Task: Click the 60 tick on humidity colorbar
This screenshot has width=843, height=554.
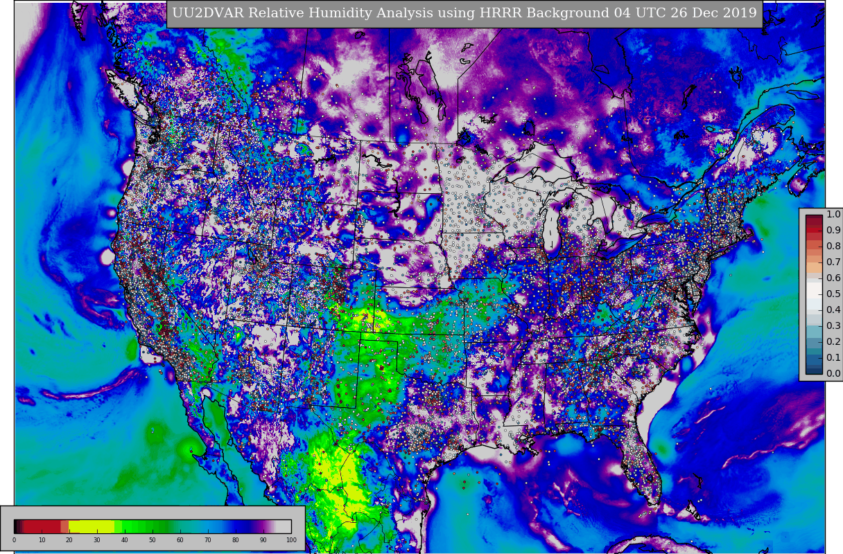Action: coord(180,540)
